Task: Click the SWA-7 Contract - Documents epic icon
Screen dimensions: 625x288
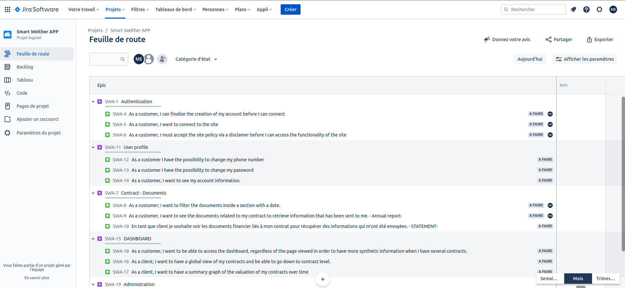Action: pyautogui.click(x=100, y=193)
